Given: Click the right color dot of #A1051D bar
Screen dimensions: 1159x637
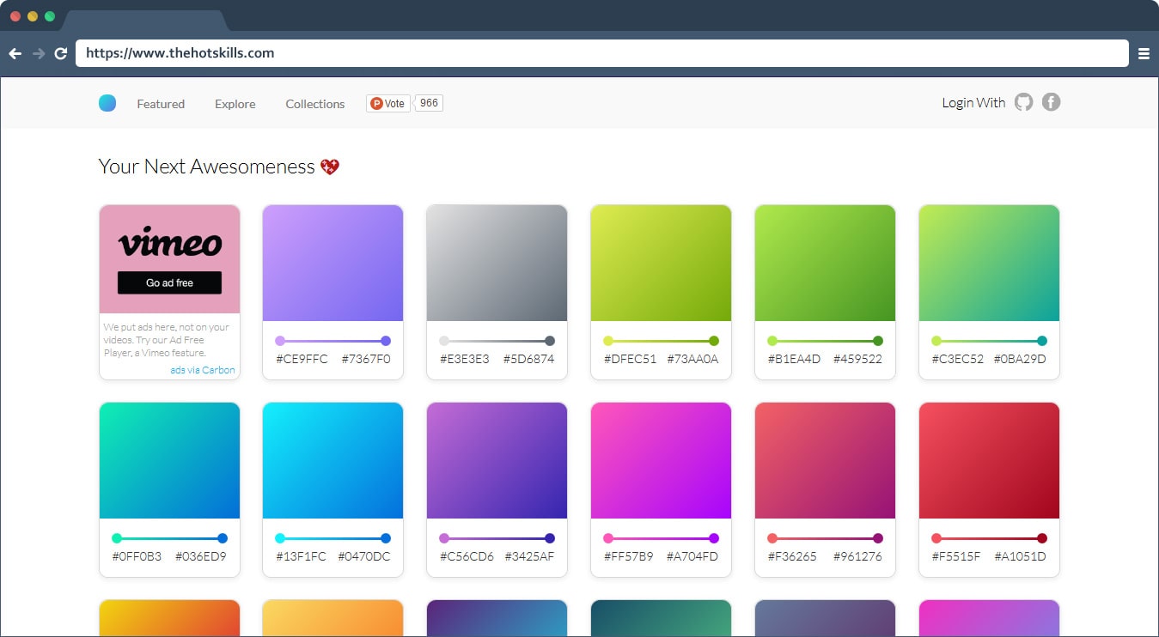Looking at the screenshot, I should (x=1042, y=538).
